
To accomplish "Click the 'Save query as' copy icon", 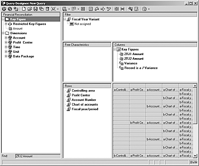I will 42,9.
